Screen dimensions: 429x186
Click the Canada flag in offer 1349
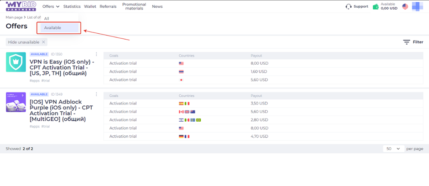coord(181,112)
